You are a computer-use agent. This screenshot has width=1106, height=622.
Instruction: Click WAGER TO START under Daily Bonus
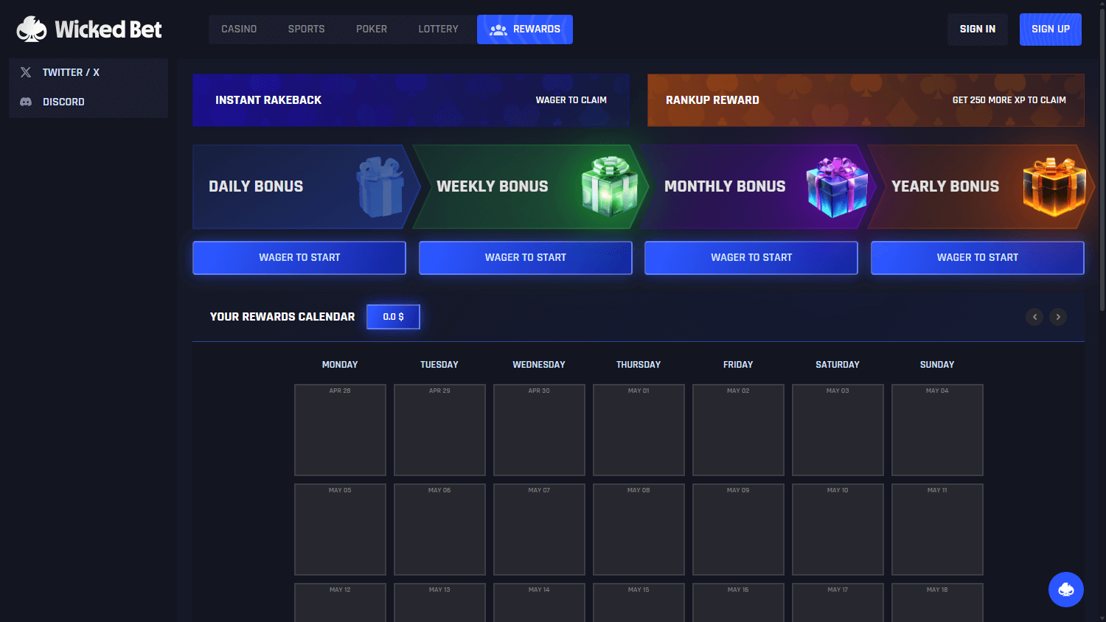(x=299, y=257)
